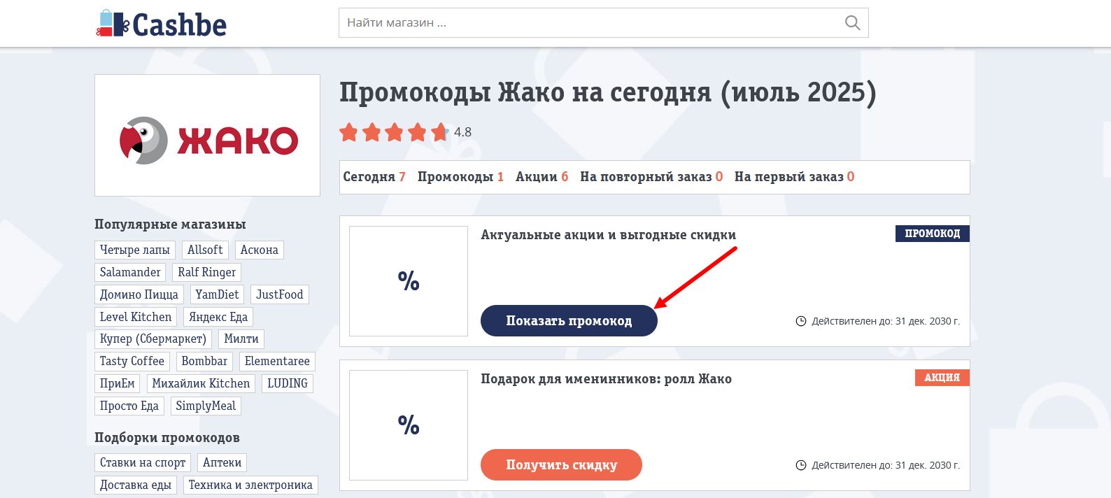Open 'Подарок для именинников: ролл Жако' title
This screenshot has width=1111, height=498.
tap(606, 379)
